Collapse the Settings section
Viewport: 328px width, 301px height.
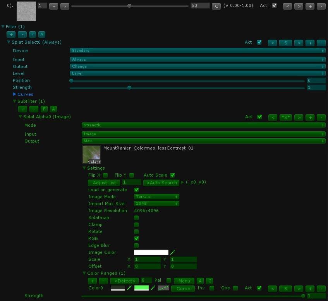pyautogui.click(x=84, y=168)
